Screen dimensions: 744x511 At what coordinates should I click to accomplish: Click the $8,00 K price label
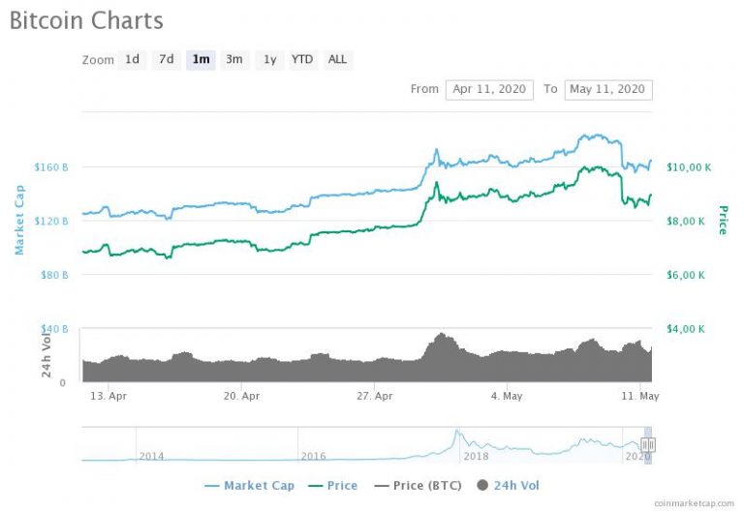pyautogui.click(x=686, y=221)
